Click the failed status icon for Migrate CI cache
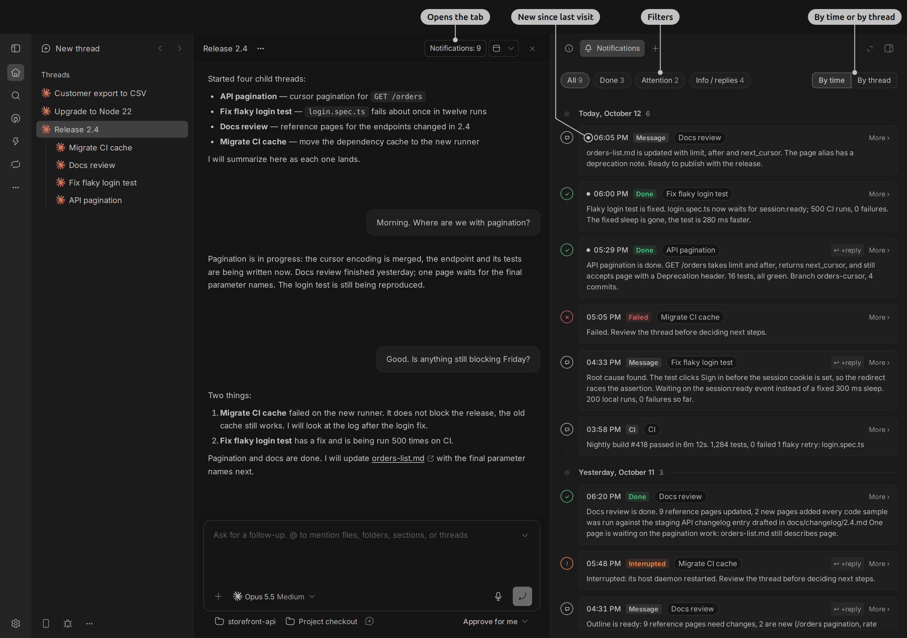The image size is (907, 638). (567, 317)
